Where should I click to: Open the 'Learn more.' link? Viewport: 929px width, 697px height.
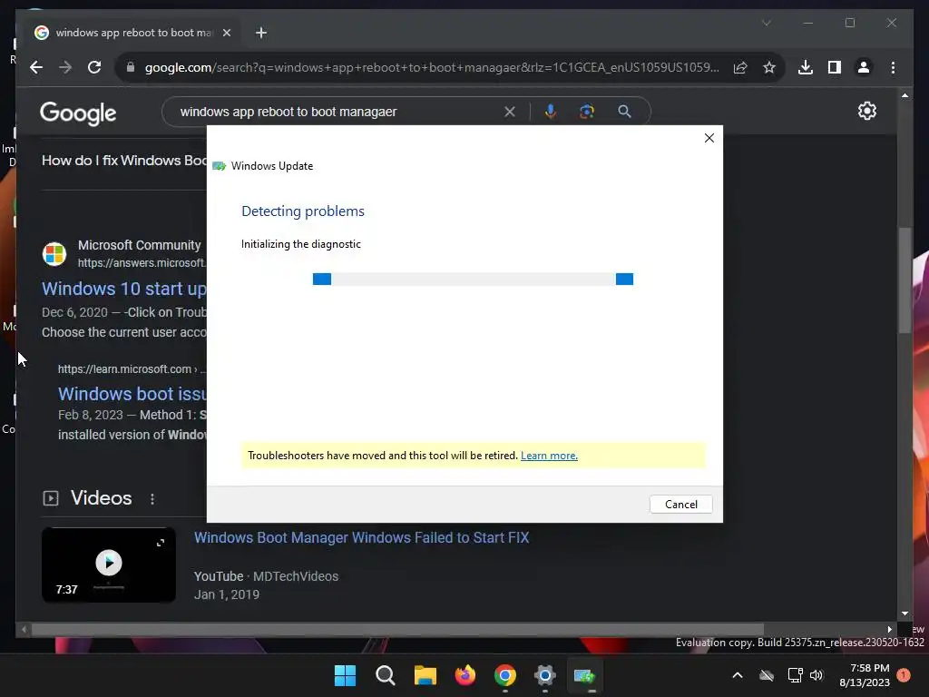tap(549, 456)
